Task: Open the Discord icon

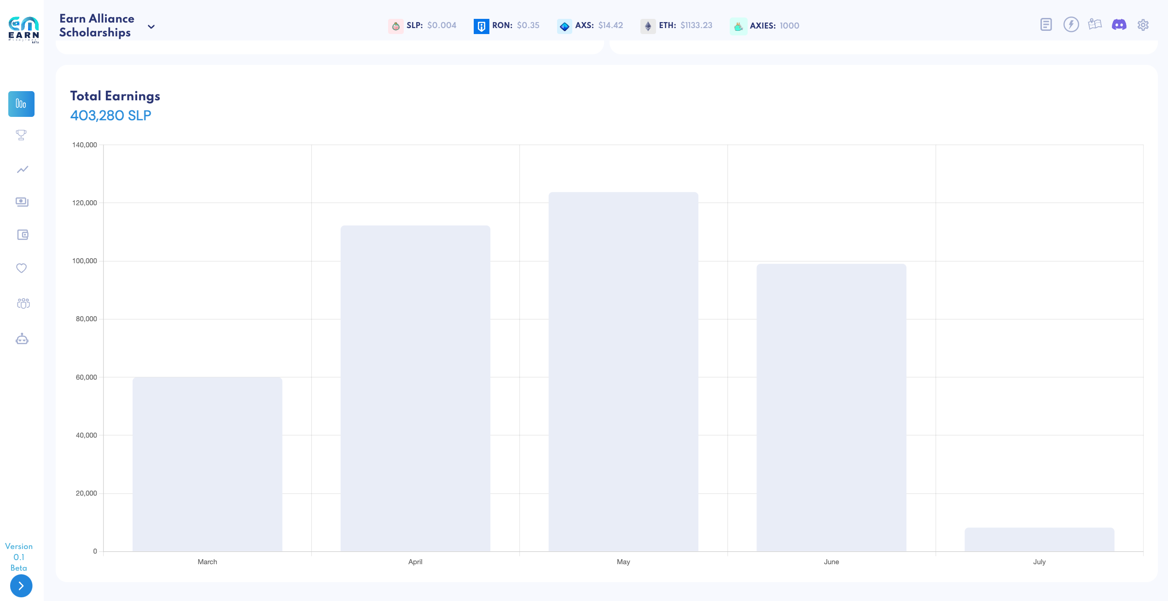Action: (1119, 24)
